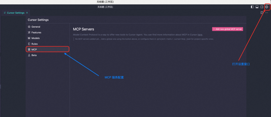The image size is (271, 117).
Task: Close the Cursor Settings tab
Action: coord(27,13)
